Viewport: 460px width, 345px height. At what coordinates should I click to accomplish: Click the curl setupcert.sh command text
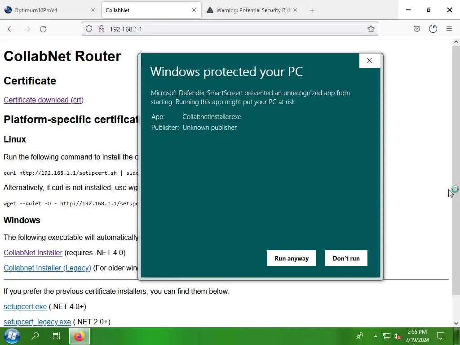[x=71, y=173]
